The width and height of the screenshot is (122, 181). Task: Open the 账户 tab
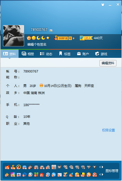[x=83, y=54]
